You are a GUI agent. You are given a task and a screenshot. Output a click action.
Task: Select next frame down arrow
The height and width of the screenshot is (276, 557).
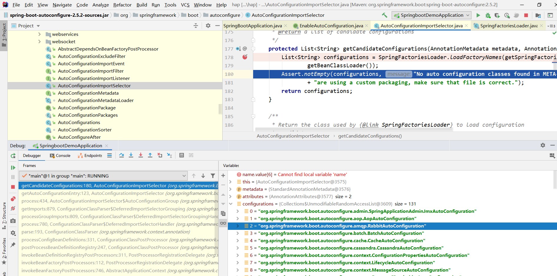(203, 176)
